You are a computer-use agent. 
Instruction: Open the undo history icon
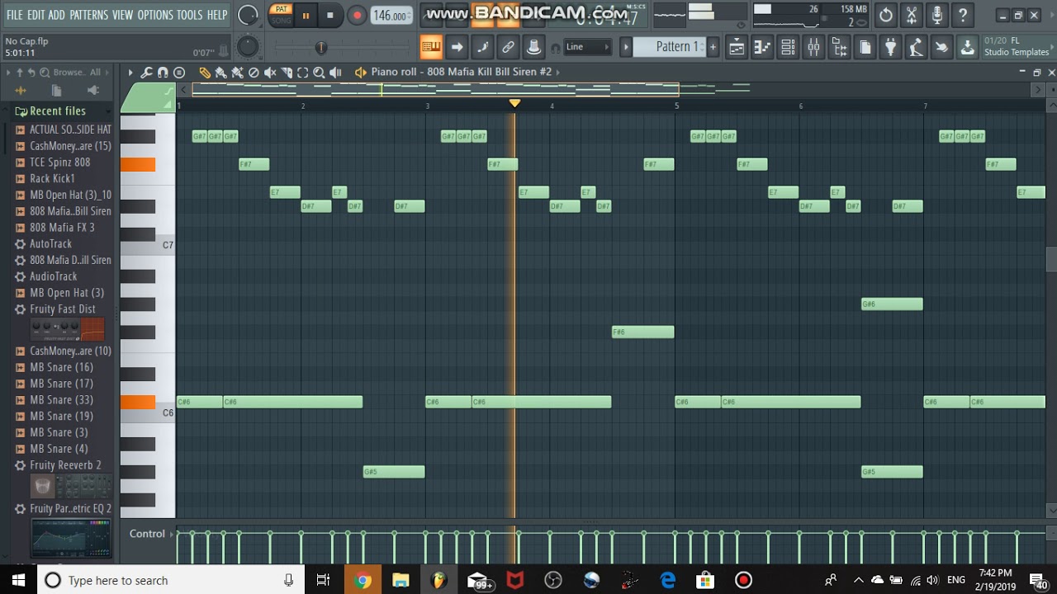tap(885, 15)
